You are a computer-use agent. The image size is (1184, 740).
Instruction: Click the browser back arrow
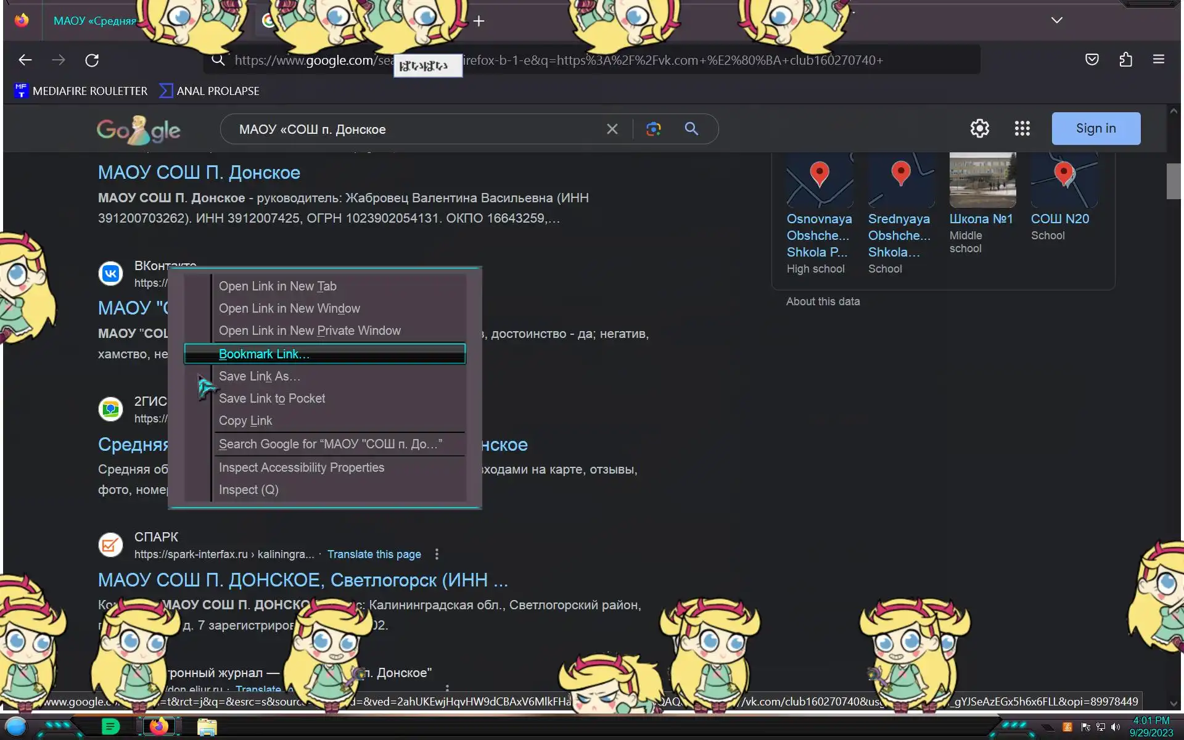coord(25,60)
